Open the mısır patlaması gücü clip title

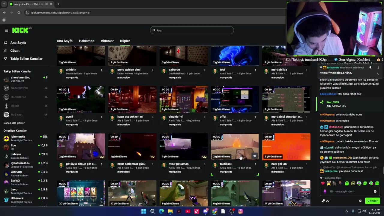tap(131, 164)
